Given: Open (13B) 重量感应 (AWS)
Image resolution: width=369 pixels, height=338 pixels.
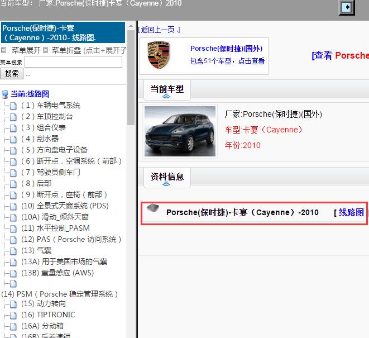Looking at the screenshot, I should 57,273.
